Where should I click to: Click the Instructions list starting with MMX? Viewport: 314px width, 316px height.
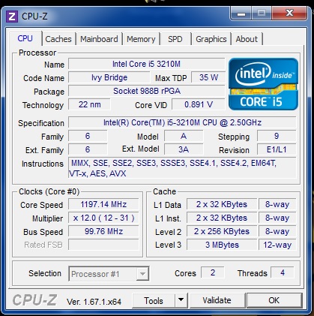coord(182,168)
